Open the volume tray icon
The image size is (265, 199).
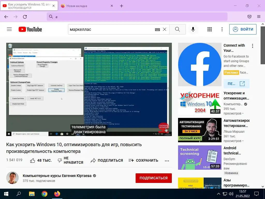[x=231, y=194]
